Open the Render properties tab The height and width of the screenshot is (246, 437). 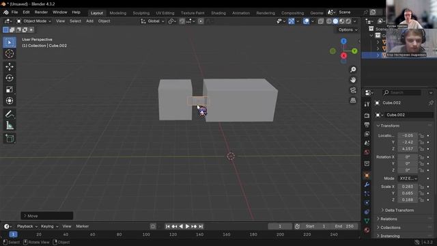coord(367,115)
